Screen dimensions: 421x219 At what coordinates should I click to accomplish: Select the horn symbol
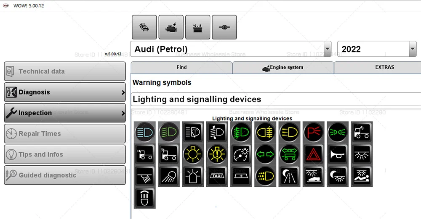coord(338,154)
